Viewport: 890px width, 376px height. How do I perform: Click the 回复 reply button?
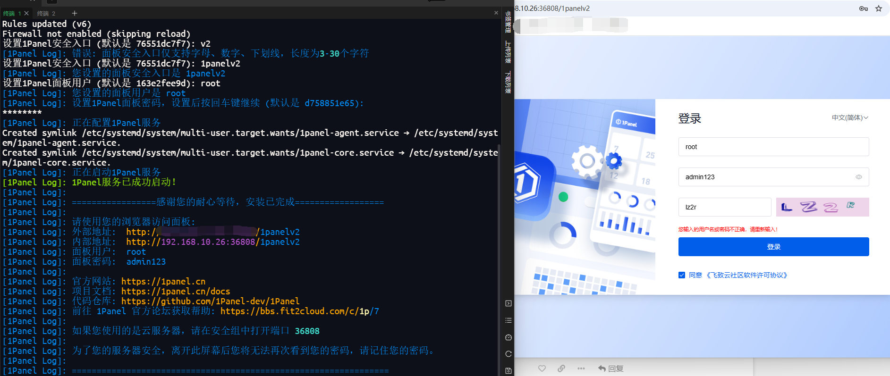click(x=611, y=368)
